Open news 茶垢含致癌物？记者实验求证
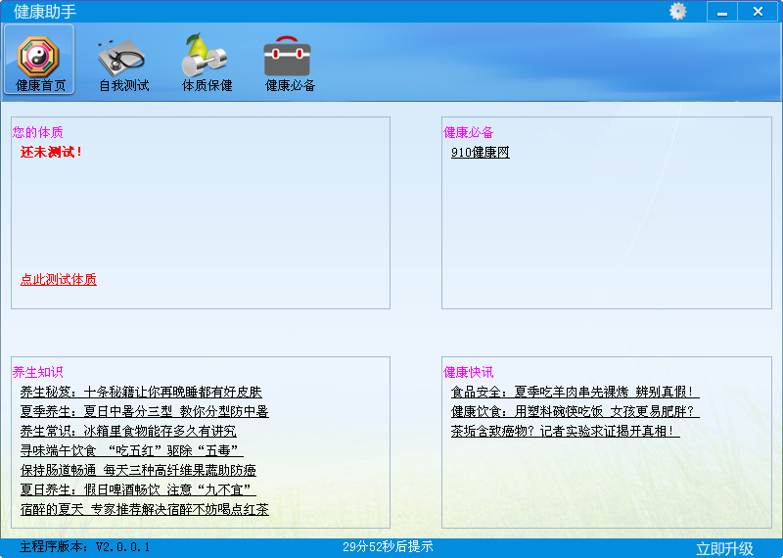 566,431
